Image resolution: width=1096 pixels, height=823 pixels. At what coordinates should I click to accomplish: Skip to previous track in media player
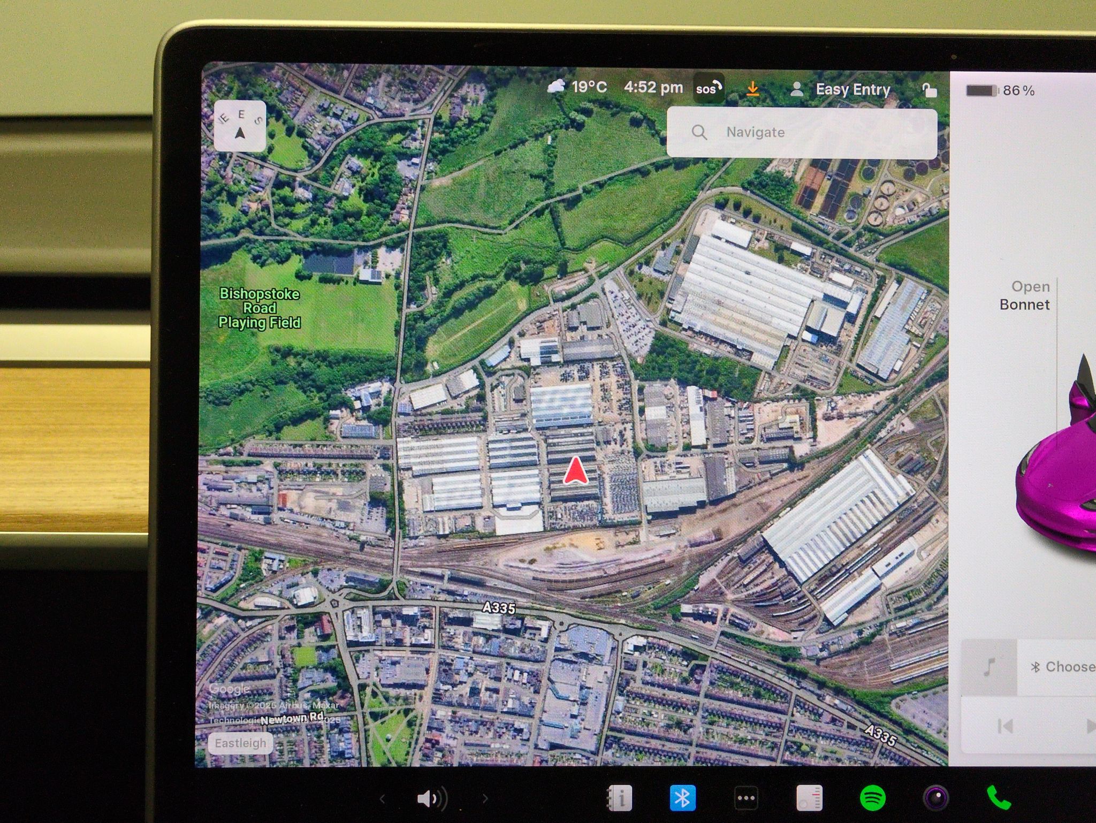[1005, 726]
